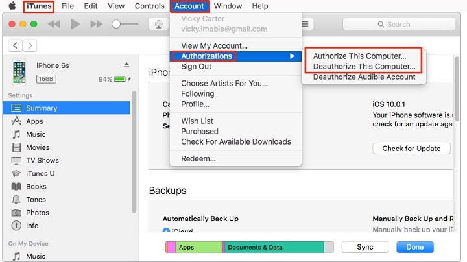The width and height of the screenshot is (467, 262).
Task: Click the Sync button
Action: (365, 247)
